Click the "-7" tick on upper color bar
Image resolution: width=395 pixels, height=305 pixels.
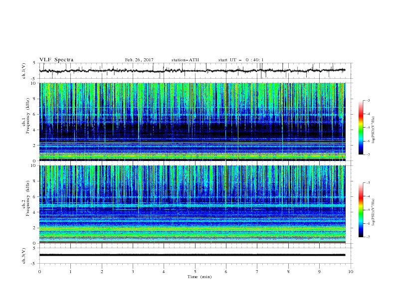click(368, 154)
